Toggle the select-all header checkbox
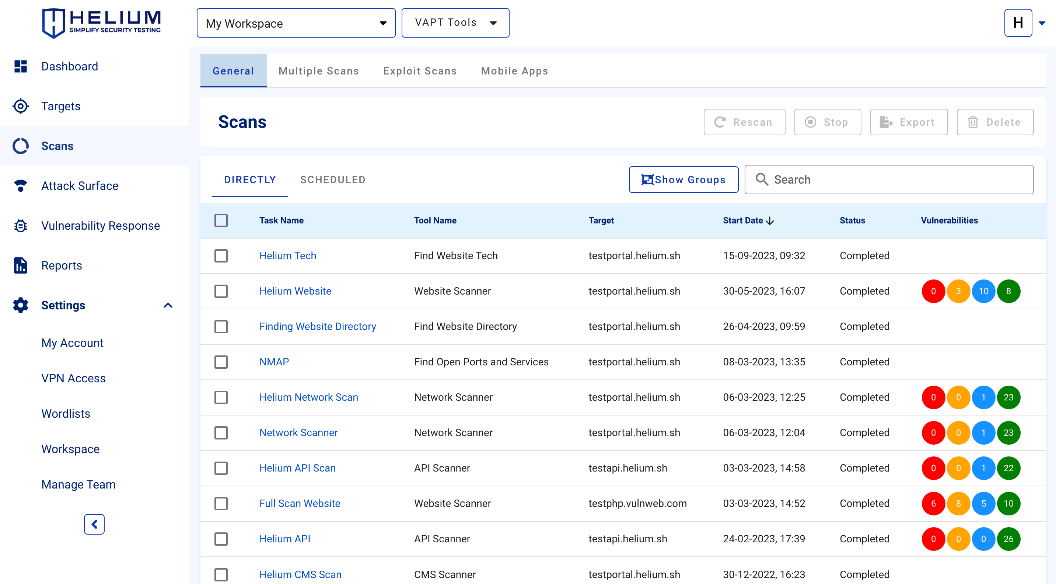The height and width of the screenshot is (584, 1056). click(221, 220)
